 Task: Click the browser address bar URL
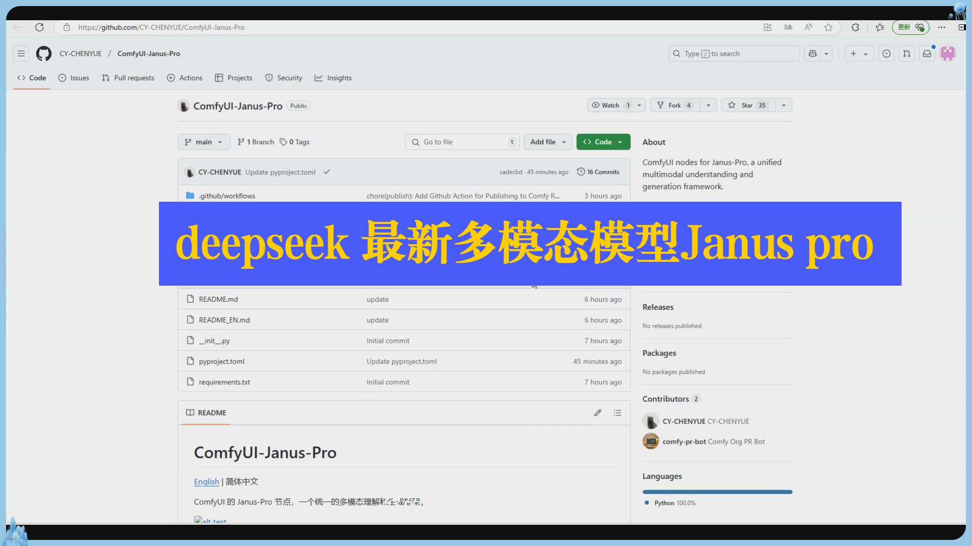(161, 27)
